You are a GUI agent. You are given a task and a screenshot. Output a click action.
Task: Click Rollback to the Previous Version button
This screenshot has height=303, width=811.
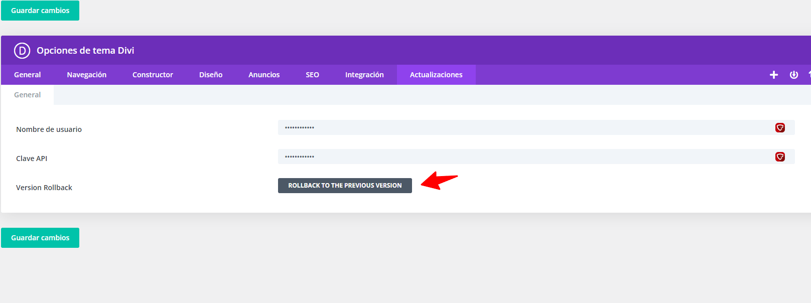coord(345,186)
